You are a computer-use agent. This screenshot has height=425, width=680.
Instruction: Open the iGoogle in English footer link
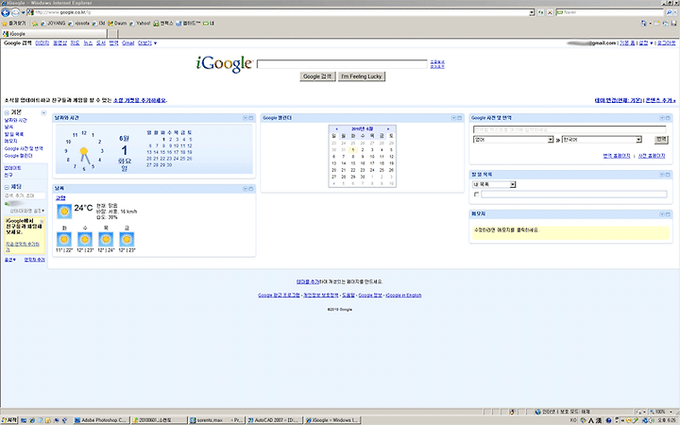point(403,296)
